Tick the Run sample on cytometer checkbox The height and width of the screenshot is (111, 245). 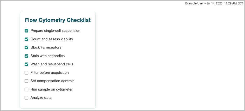(26, 89)
